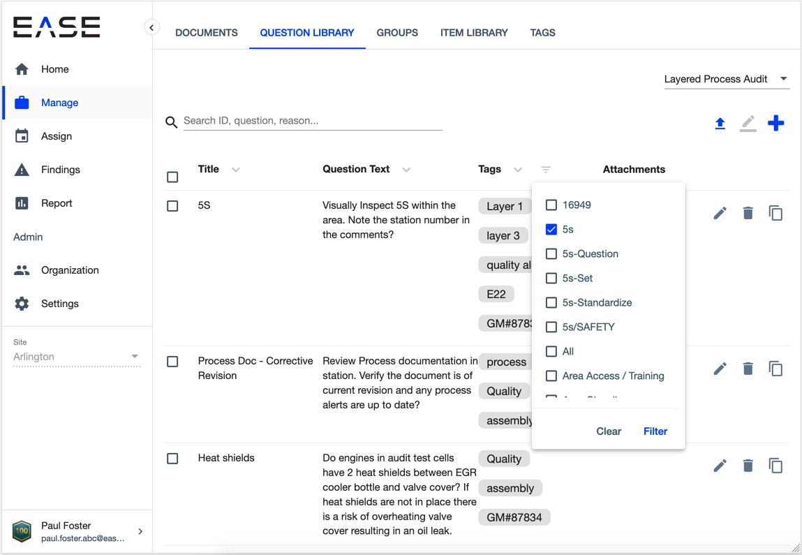Click the upload/import questions icon
Image resolution: width=802 pixels, height=555 pixels.
coord(720,123)
